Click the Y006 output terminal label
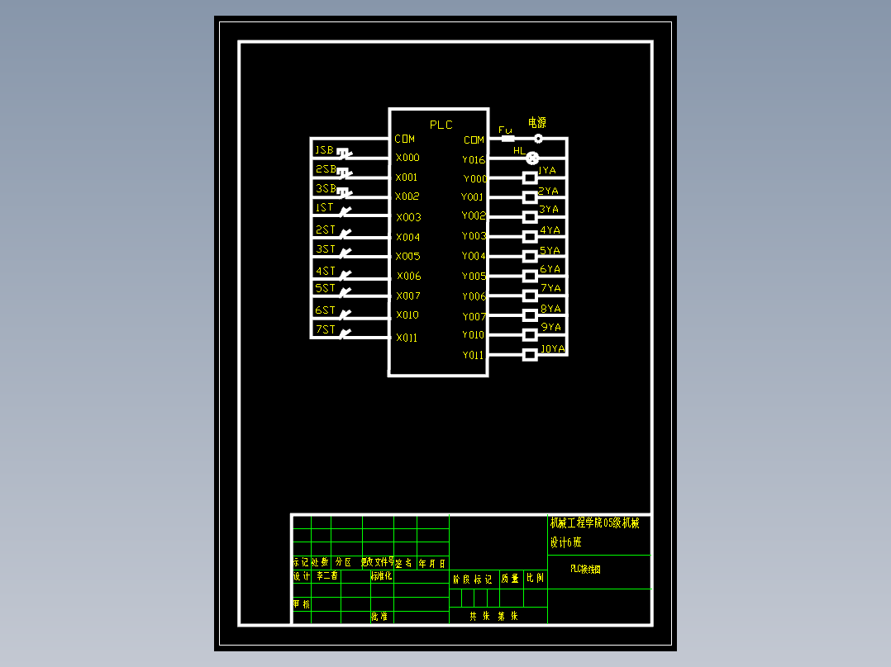The height and width of the screenshot is (667, 891). 474,296
